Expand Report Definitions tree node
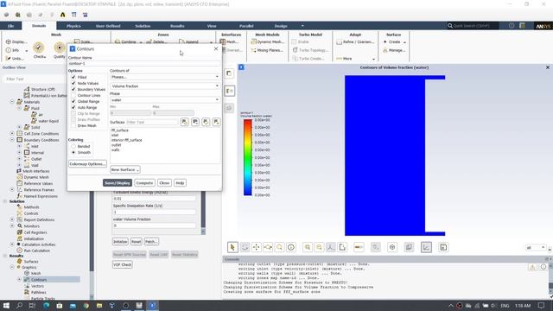The image size is (553, 311). click(12, 219)
